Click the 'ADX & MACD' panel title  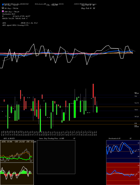tap(9, 138)
